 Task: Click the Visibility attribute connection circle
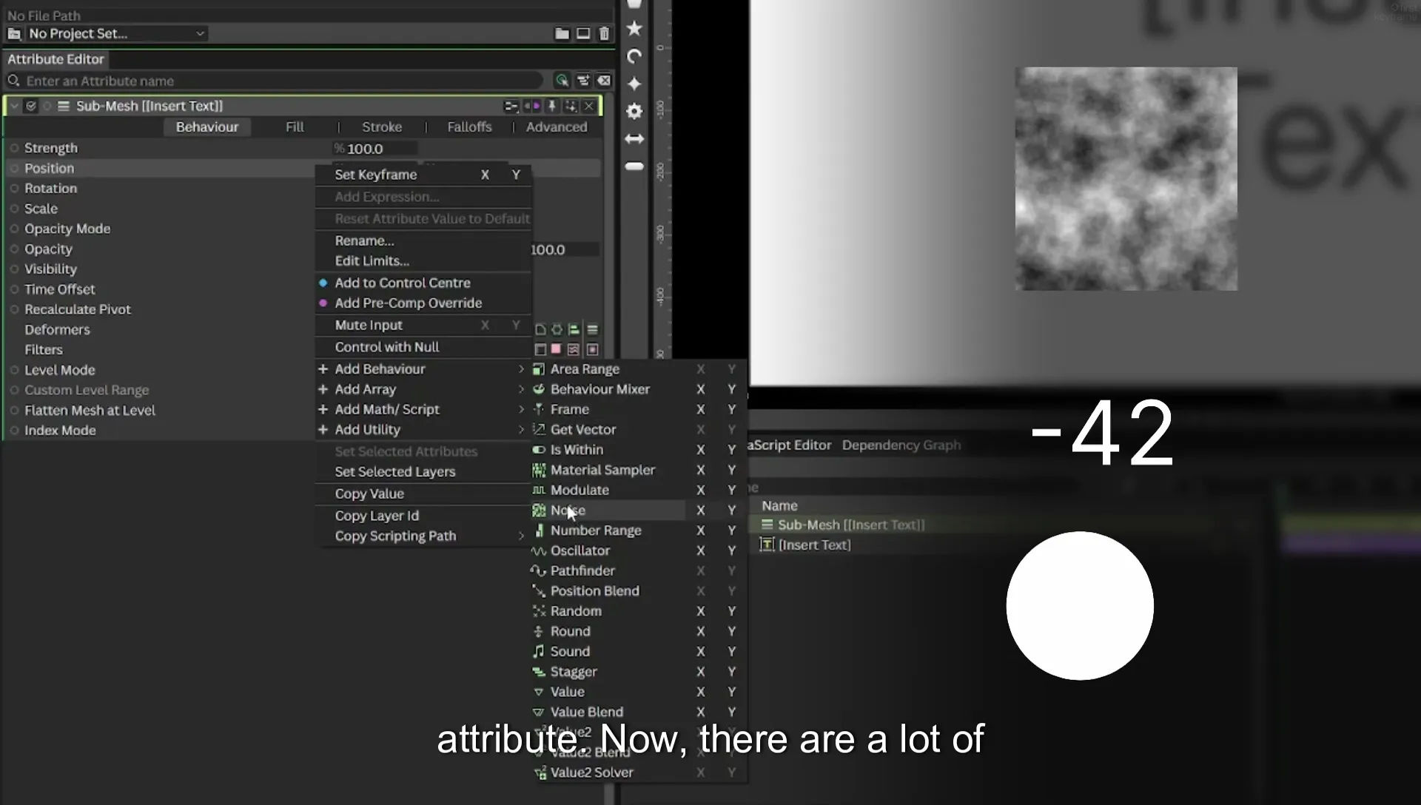(x=14, y=269)
